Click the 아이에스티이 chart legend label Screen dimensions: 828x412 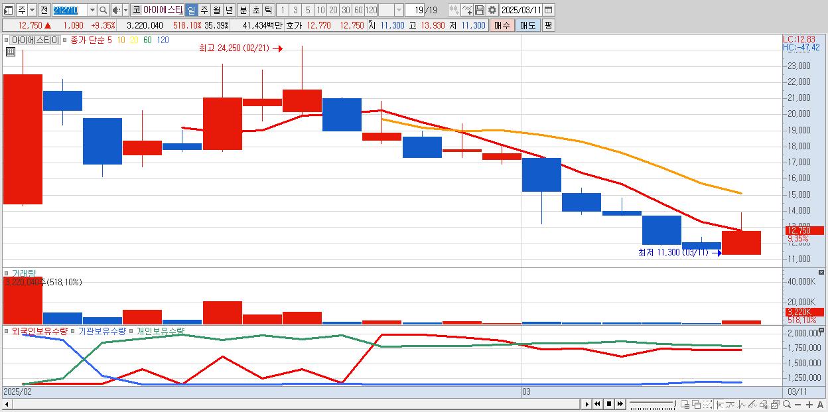click(x=35, y=40)
